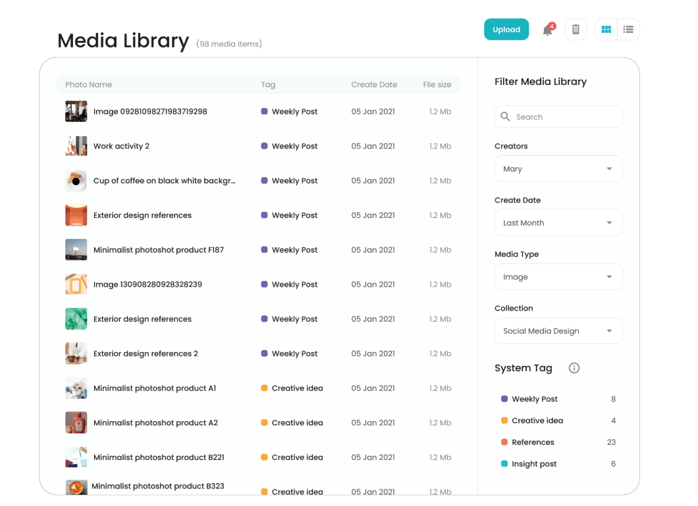698x506 pixels.
Task: Open thumbnail of Minimalist photoshot product B221
Action: (76, 457)
